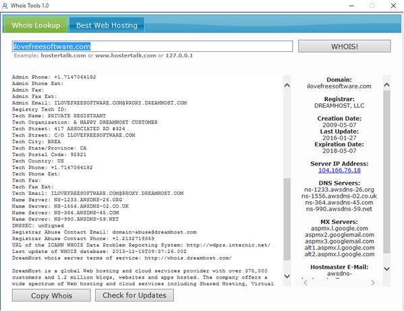Viewport: 404px width, 311px height.
Task: Click the down arrow of summary panel scrollbar
Action: pyautogui.click(x=386, y=268)
